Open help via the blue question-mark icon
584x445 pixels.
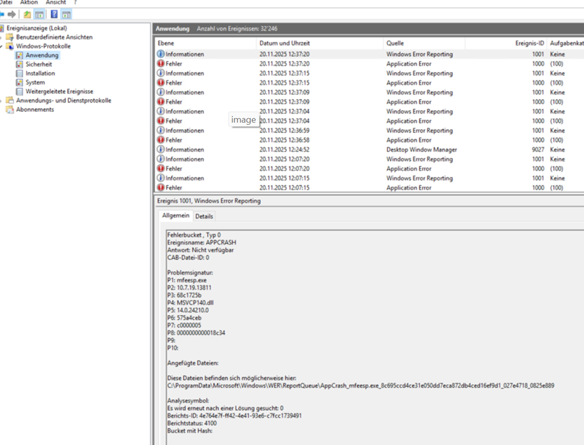pyautogui.click(x=54, y=14)
